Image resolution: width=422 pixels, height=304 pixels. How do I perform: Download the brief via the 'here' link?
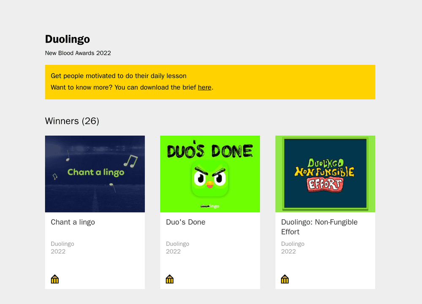[205, 87]
